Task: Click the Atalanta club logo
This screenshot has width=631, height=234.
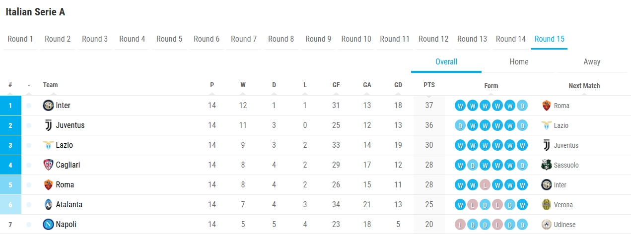Action: (48, 205)
